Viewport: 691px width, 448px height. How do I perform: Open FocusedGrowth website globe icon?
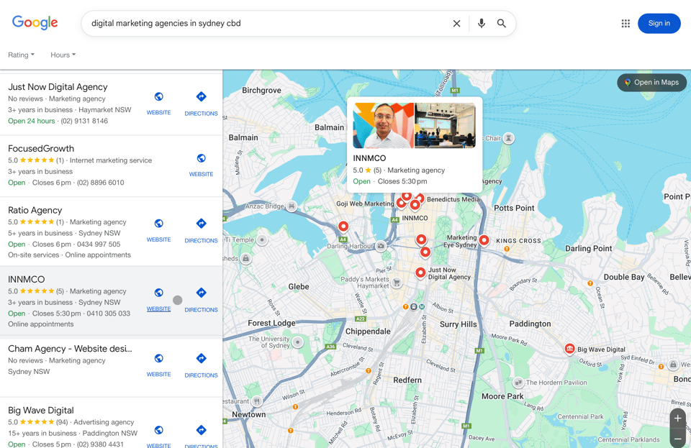[x=201, y=158]
